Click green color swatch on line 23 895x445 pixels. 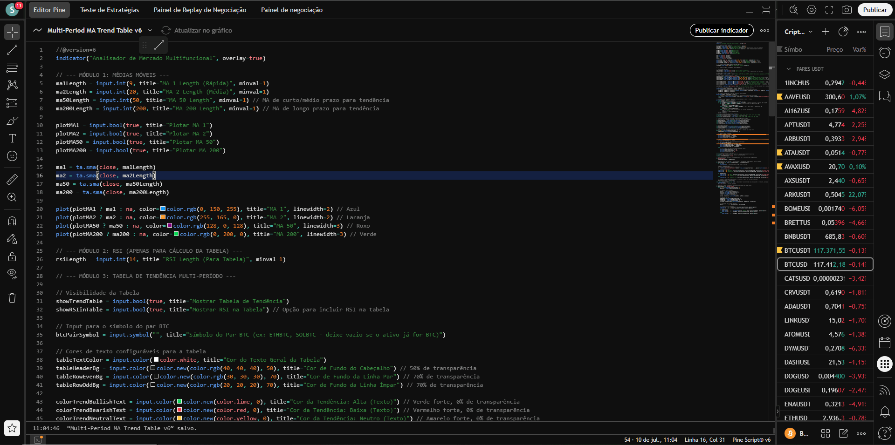point(176,234)
